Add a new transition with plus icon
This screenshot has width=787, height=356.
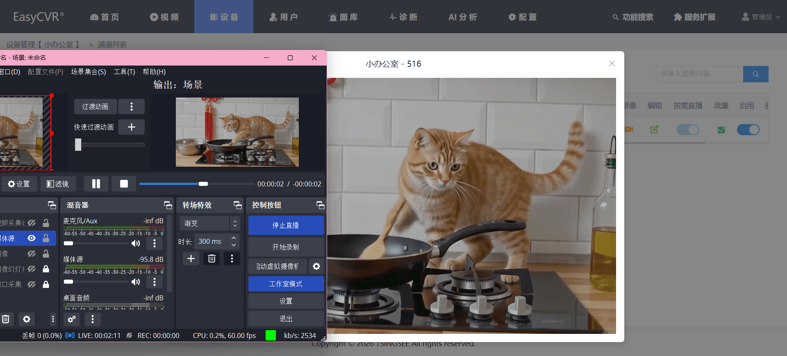[191, 258]
